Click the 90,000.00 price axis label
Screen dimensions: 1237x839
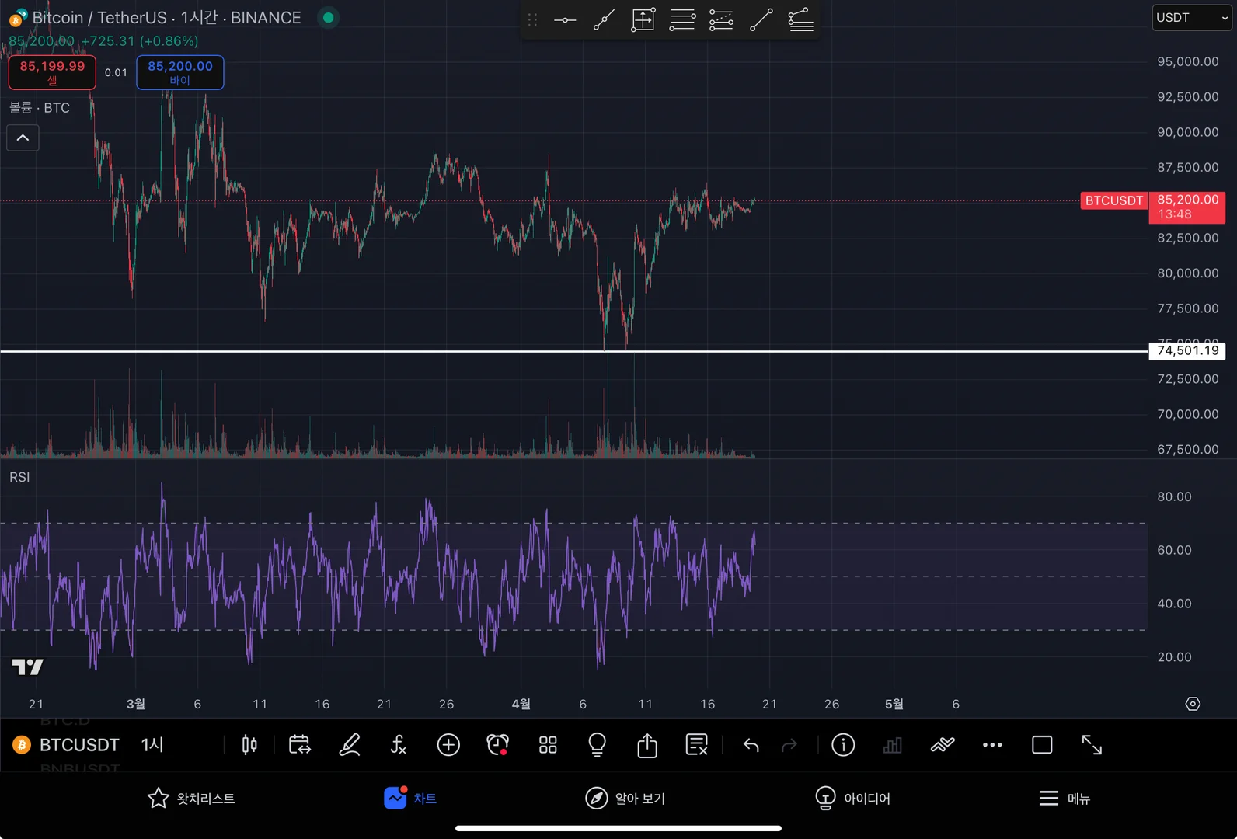tap(1188, 132)
